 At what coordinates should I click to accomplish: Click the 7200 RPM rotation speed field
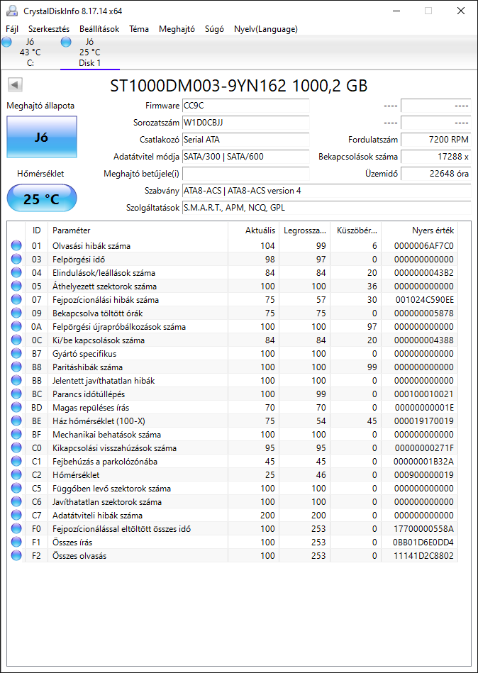tap(436, 140)
